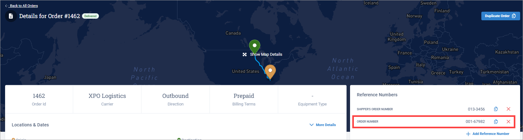This screenshot has width=523, height=140.
Task: Show Map Details
Action: 266,54
